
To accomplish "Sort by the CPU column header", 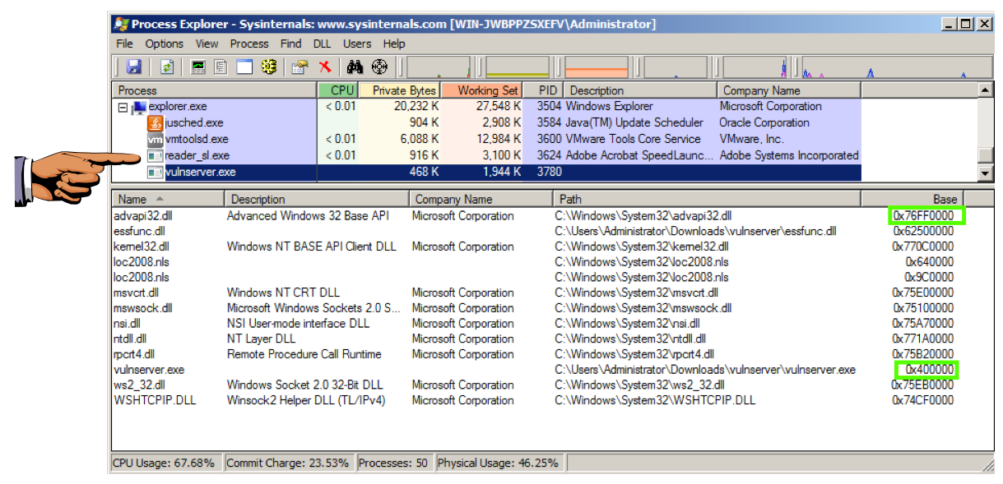I will (338, 90).
